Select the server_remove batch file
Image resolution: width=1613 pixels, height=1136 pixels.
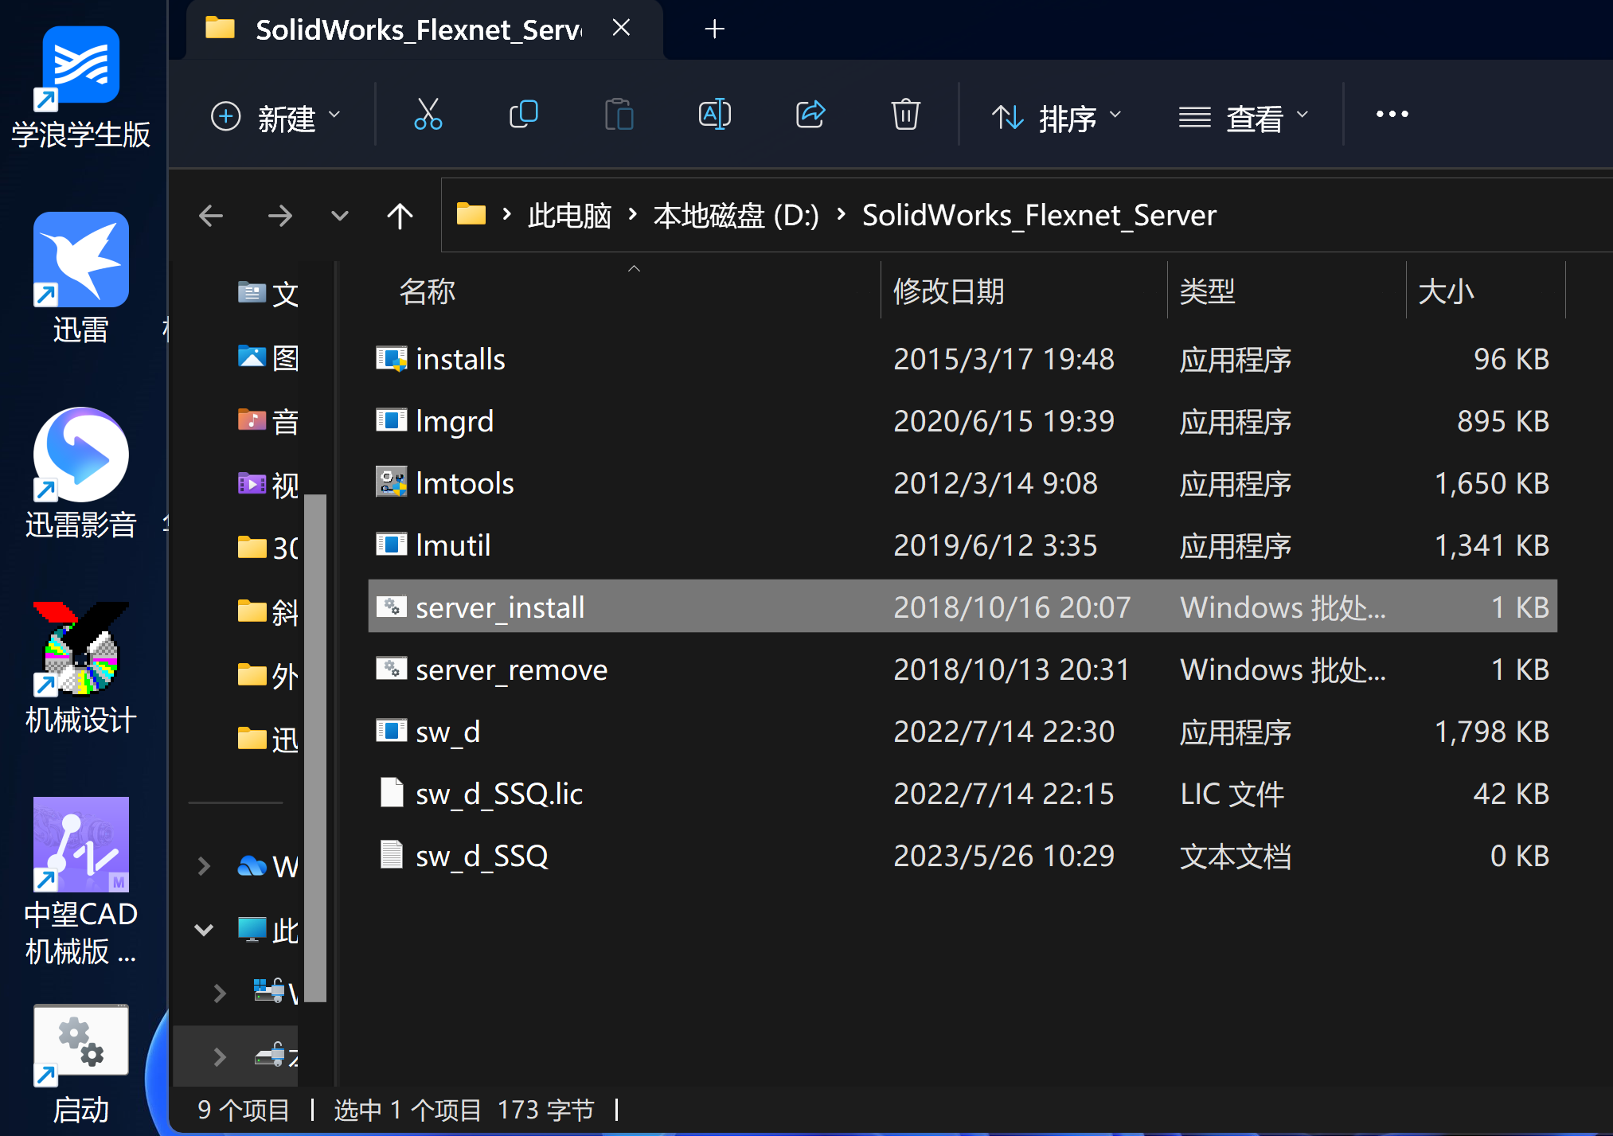(963, 669)
